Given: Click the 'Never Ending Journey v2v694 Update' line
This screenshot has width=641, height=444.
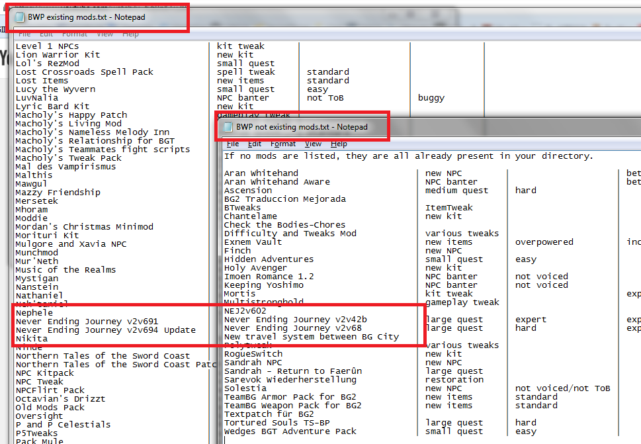Looking at the screenshot, I should (105, 330).
